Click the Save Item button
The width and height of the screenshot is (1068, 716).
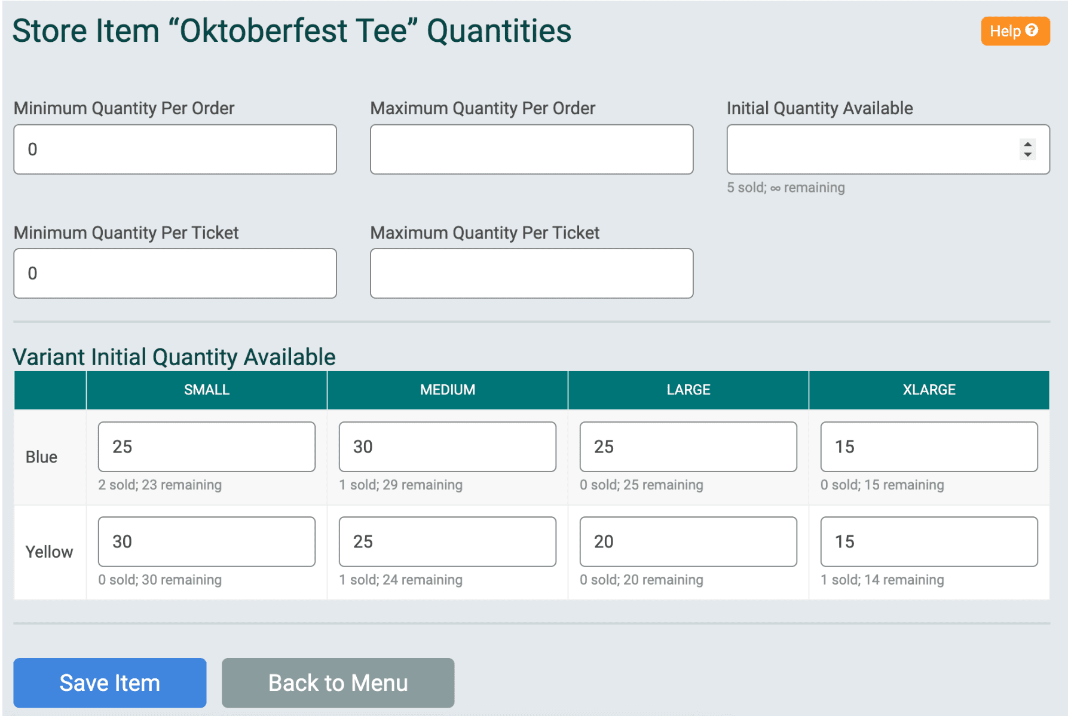point(109,682)
